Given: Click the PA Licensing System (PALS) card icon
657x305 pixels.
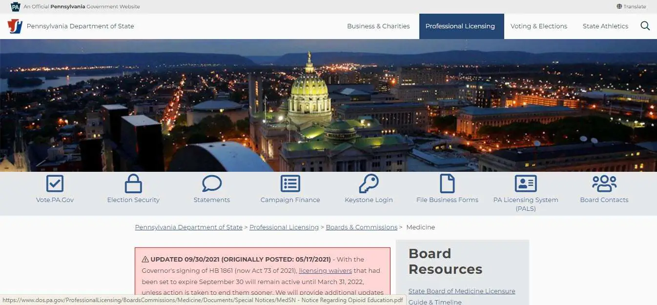Looking at the screenshot, I should [x=526, y=183].
